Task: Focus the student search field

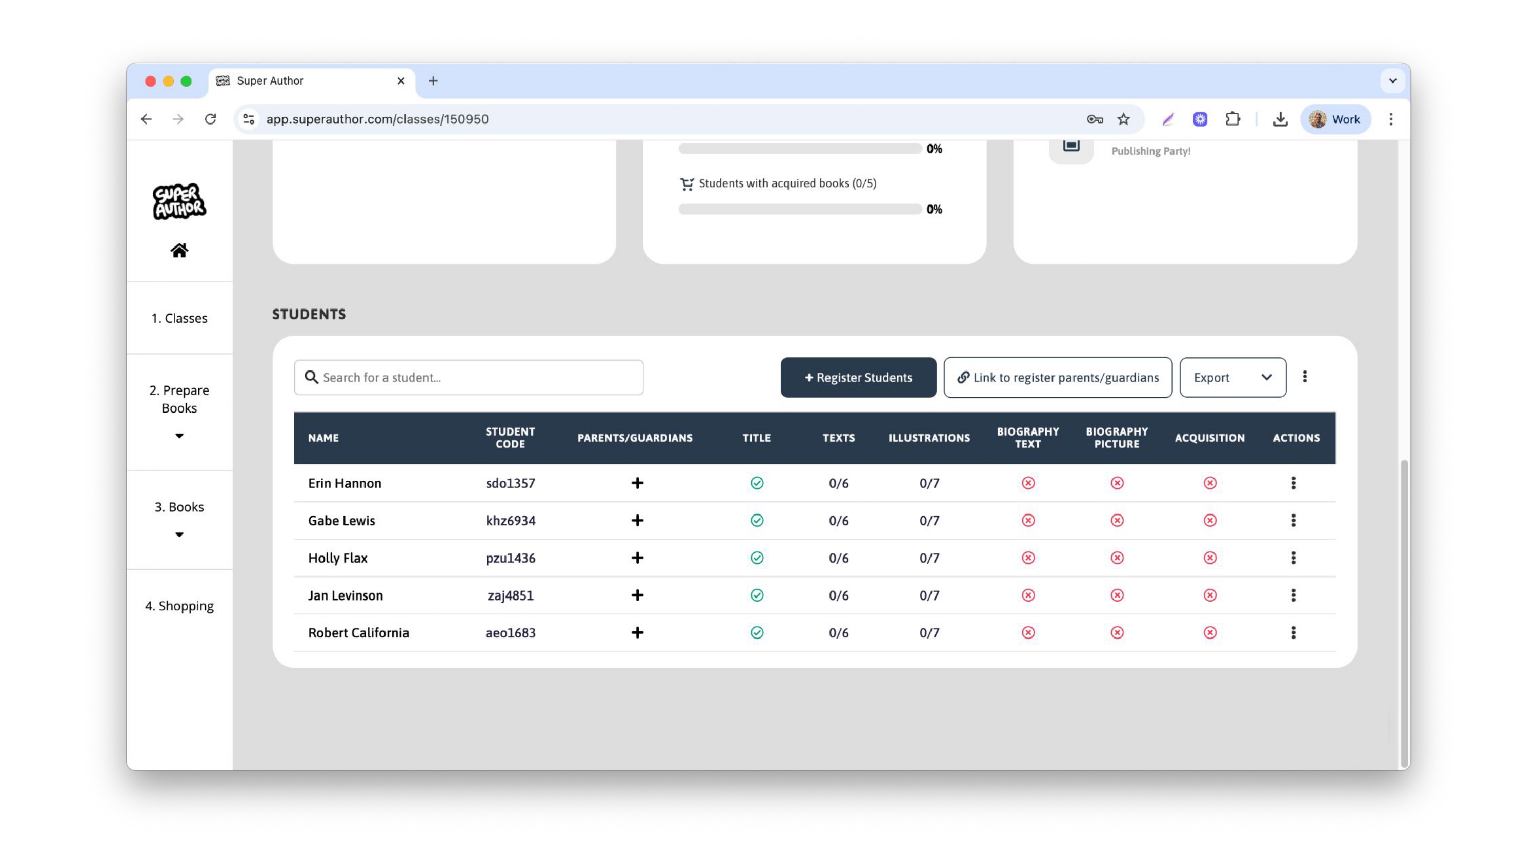Action: (x=469, y=377)
